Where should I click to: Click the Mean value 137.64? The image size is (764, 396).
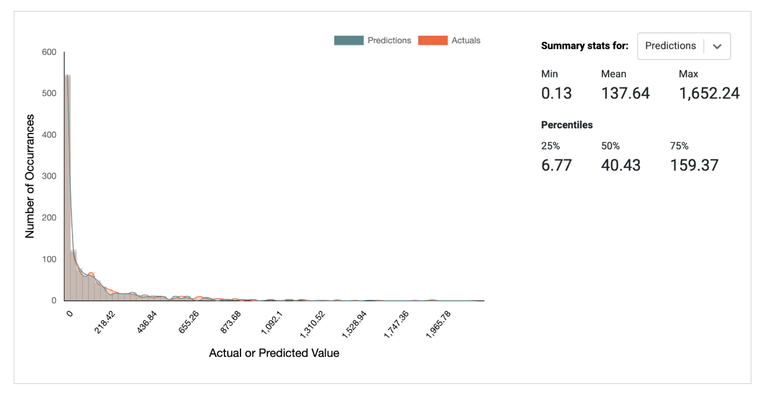[x=625, y=93]
